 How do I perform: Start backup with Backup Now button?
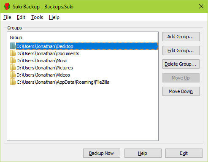click(x=102, y=153)
